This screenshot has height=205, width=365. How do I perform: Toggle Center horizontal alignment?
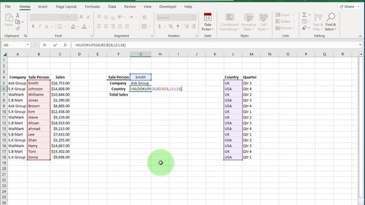[106, 26]
